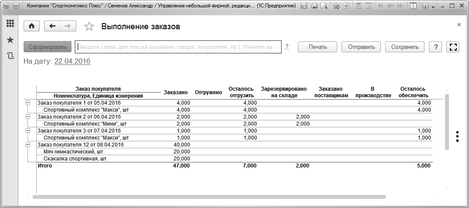Image resolution: width=469 pixels, height=208 pixels.
Task: Click the vertical scrollbar down arrow
Action: [x=447, y=188]
